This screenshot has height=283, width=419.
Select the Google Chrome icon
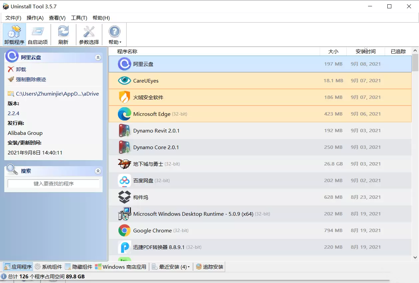click(125, 230)
